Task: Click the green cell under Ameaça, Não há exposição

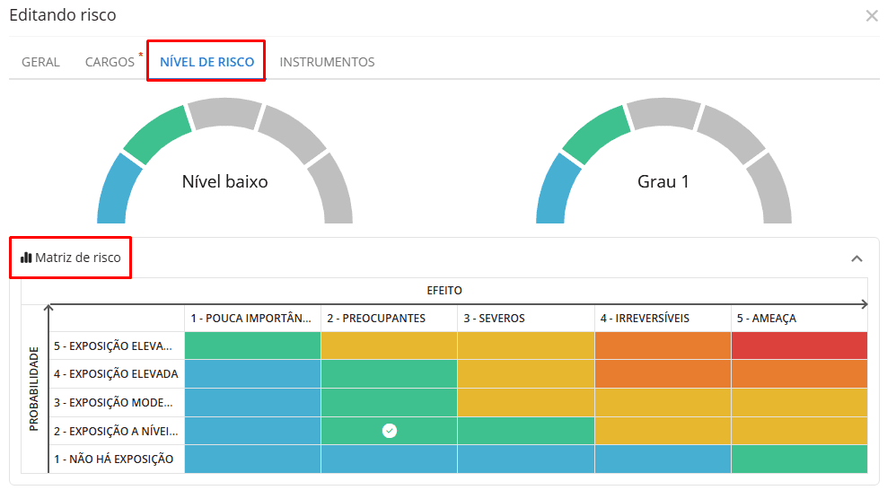Action: coord(799,459)
